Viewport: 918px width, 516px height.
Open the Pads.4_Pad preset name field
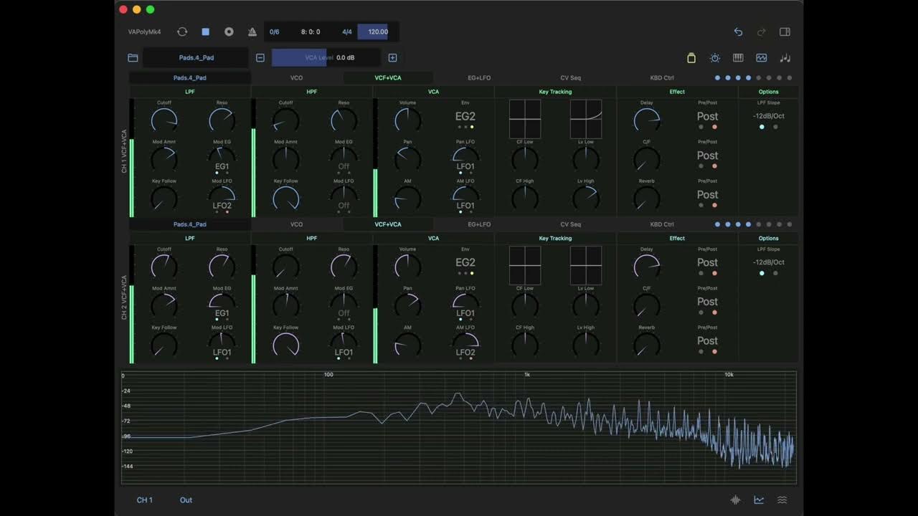197,57
